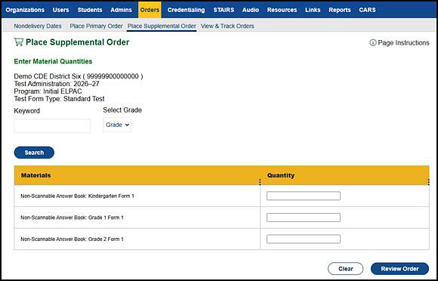
Task: Select 'Non-Scannable Answer Book: Kindergarten Form 1' row text
Action: [77, 196]
